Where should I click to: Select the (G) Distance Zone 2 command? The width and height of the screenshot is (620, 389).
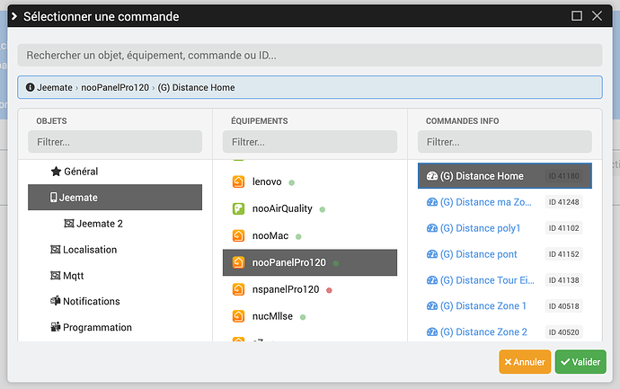[505, 332]
